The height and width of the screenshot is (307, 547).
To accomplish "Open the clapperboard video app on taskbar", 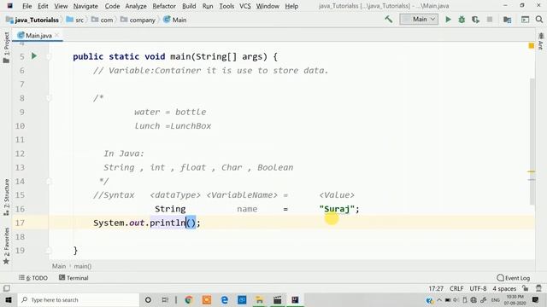I will (277, 299).
